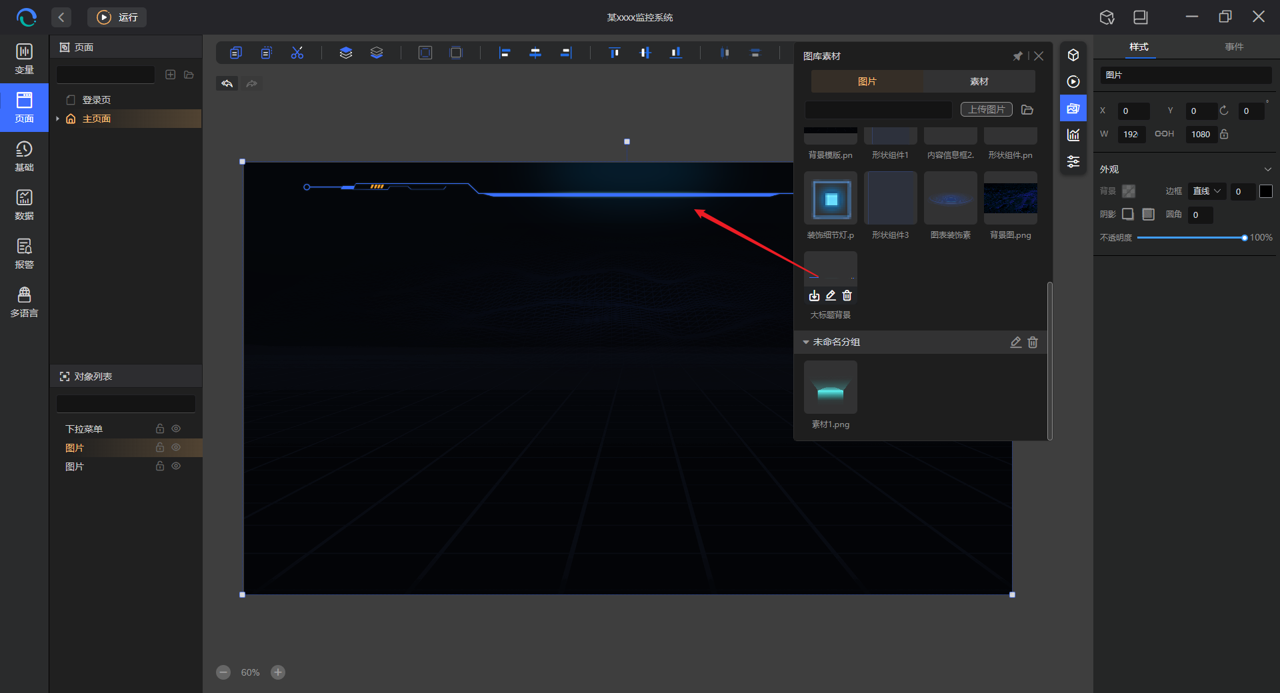This screenshot has height=693, width=1280.
Task: Toggle visibility of the last 图片 object
Action: [176, 466]
